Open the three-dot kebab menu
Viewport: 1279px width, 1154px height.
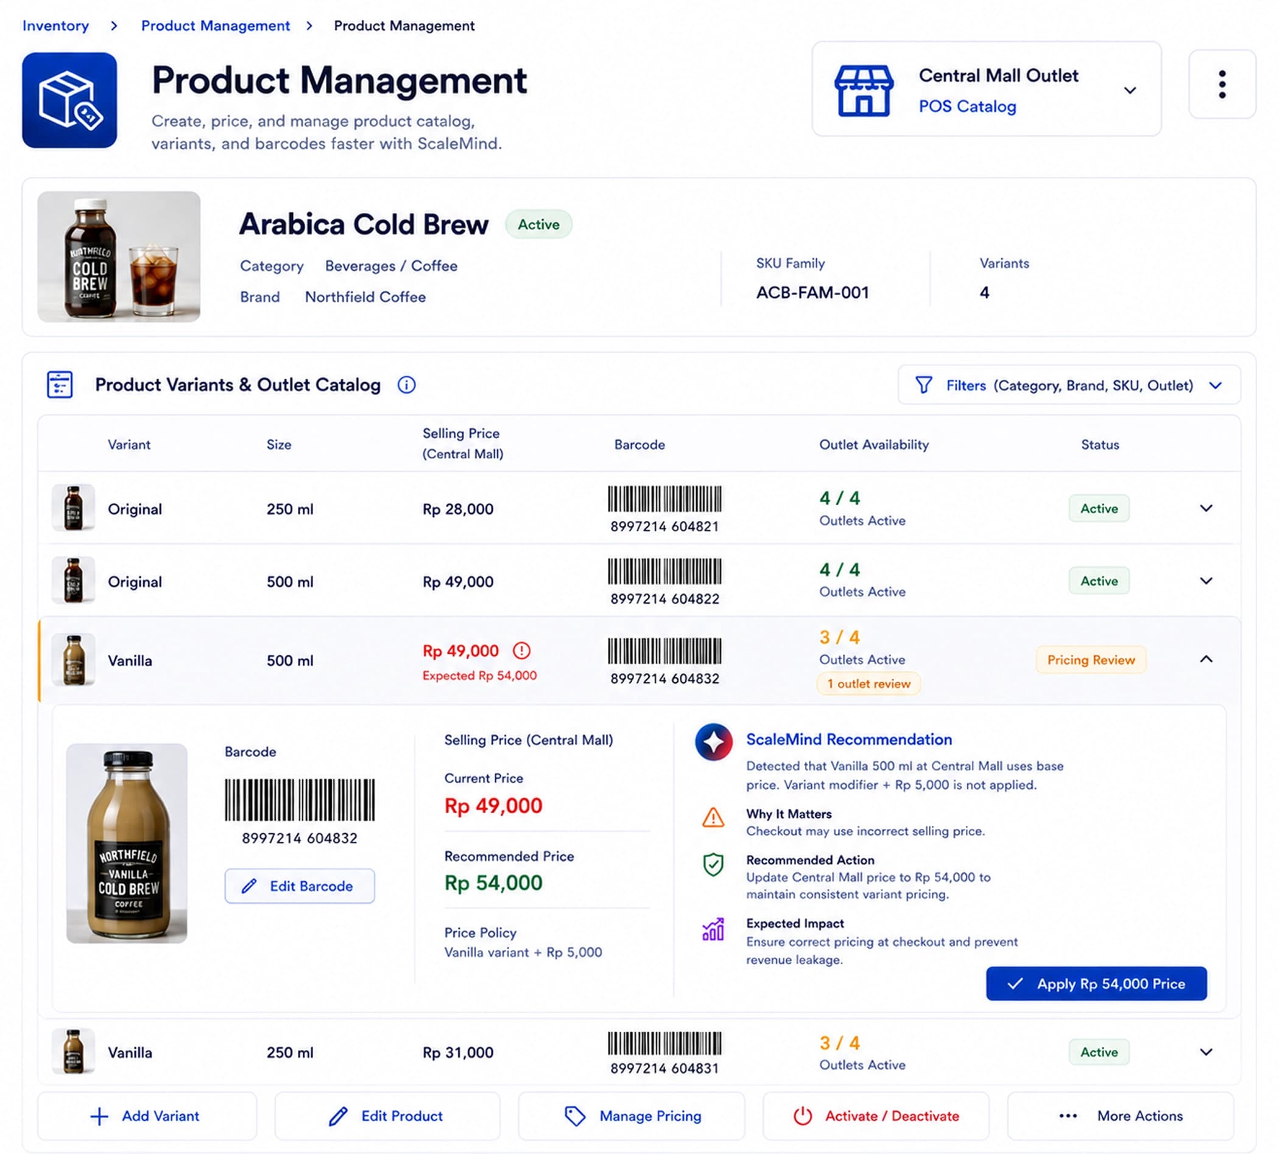tap(1222, 85)
